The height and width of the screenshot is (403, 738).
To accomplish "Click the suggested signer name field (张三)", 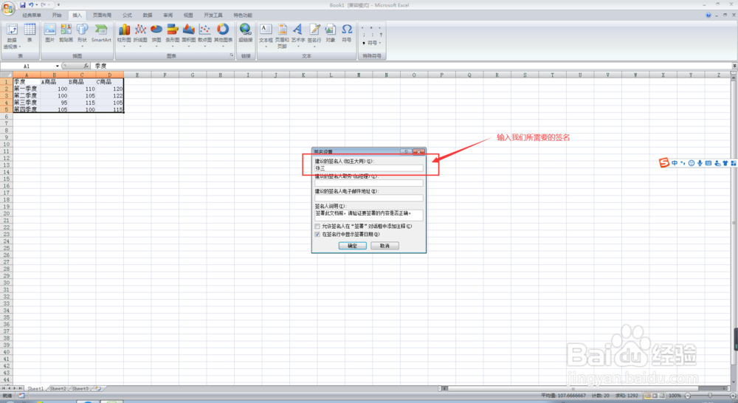I will 369,168.
